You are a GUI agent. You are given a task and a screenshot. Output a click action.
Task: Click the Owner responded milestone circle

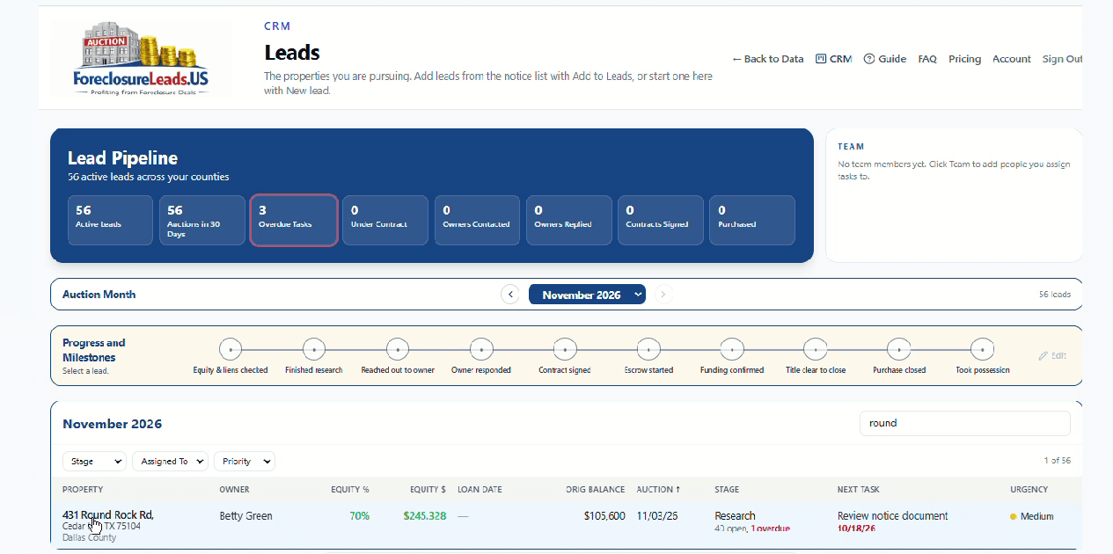click(x=481, y=349)
